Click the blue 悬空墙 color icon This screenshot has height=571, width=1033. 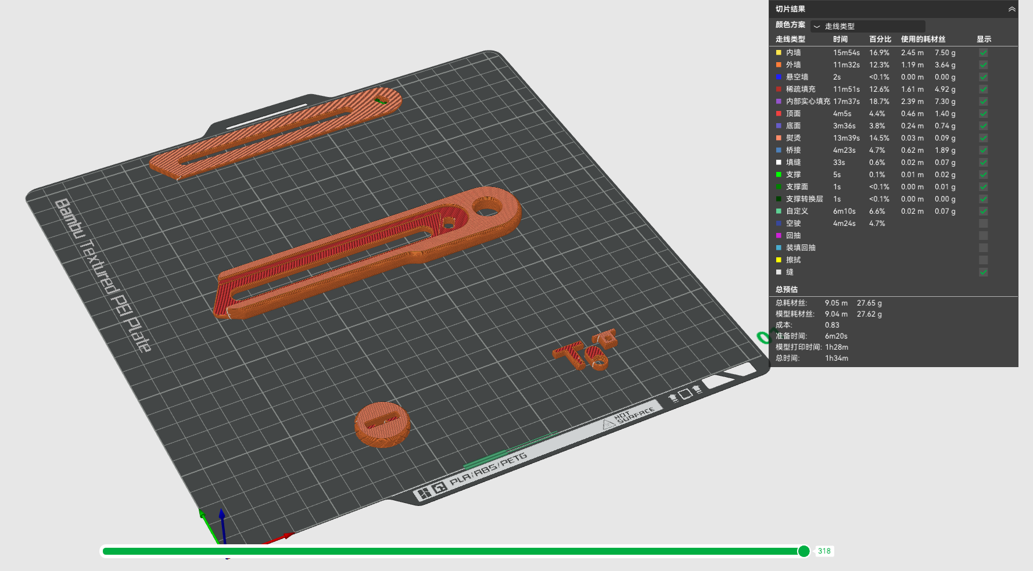coord(779,77)
